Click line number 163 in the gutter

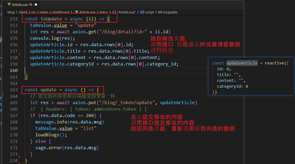tap(13, 90)
